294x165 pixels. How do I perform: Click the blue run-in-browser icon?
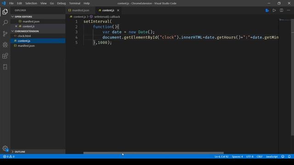[x=267, y=11]
